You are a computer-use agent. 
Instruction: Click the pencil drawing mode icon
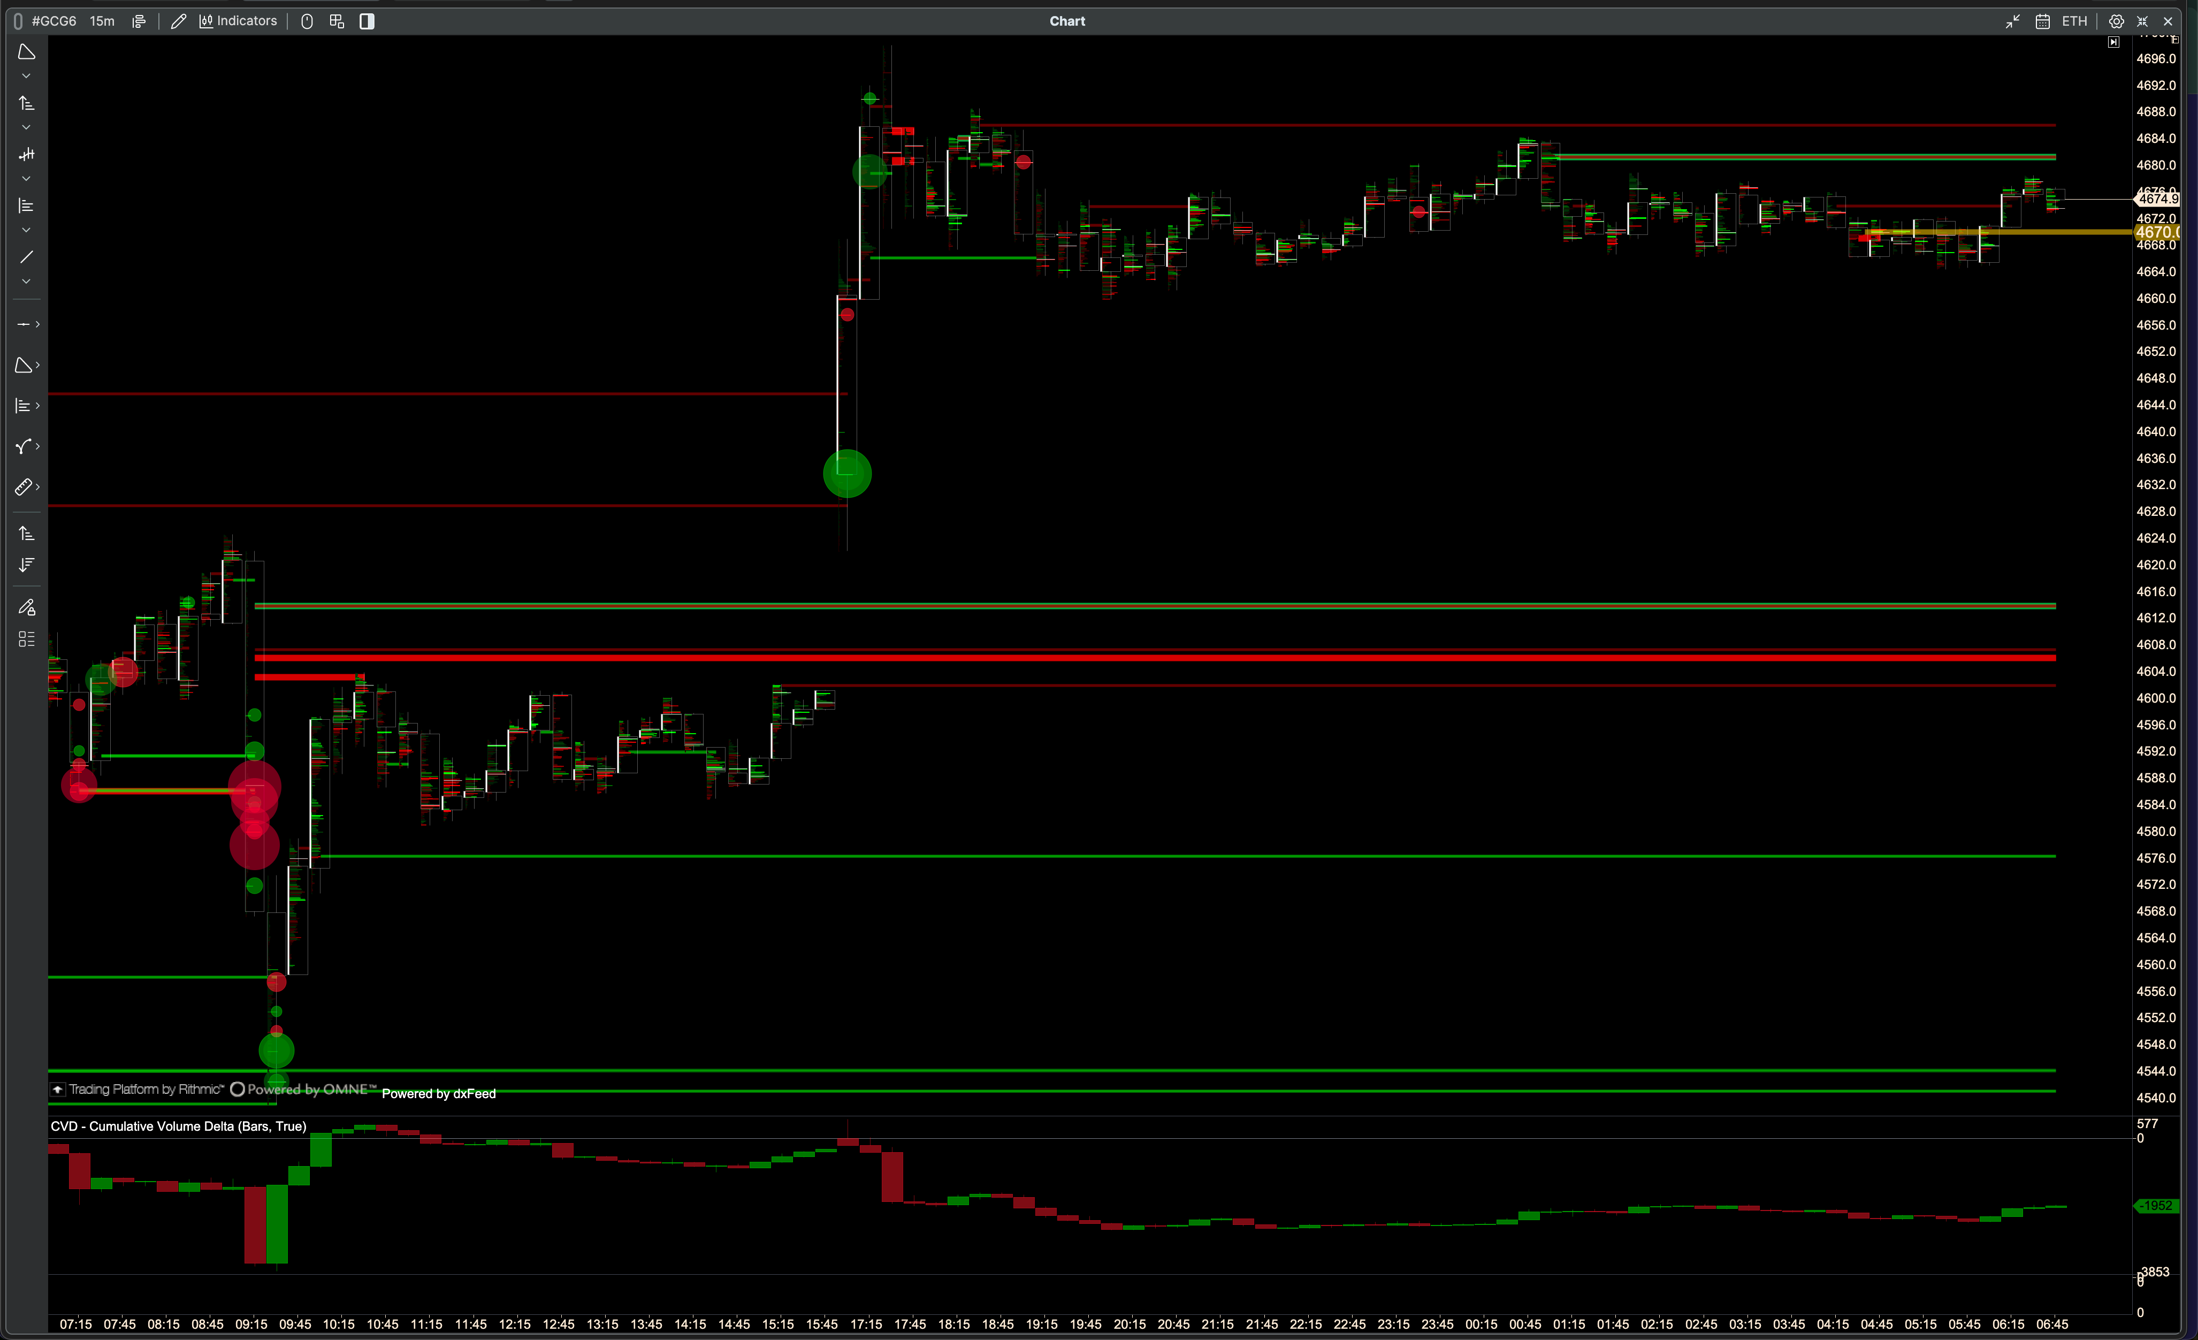(178, 20)
